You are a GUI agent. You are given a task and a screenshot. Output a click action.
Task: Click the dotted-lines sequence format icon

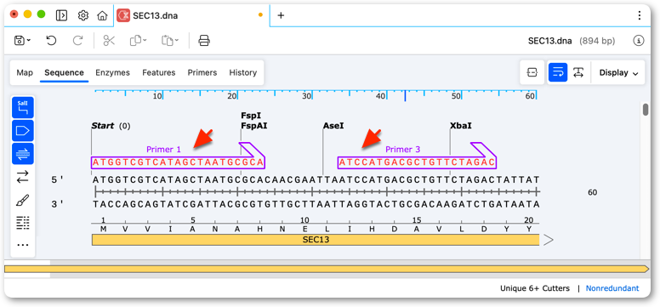tap(23, 222)
